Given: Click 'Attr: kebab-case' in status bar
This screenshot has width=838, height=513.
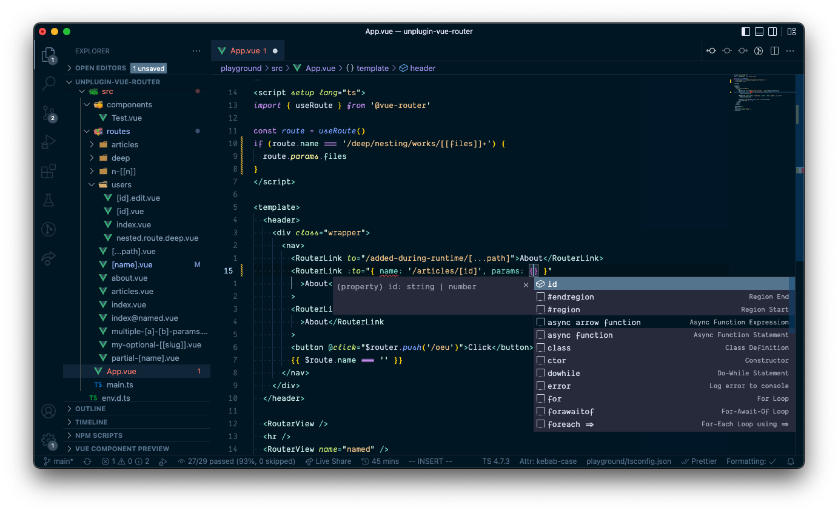Looking at the screenshot, I should click(x=548, y=461).
